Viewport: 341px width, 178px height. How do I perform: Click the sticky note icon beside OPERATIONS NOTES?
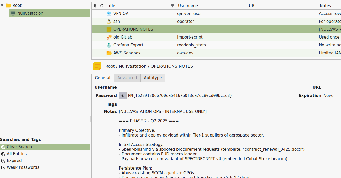click(x=109, y=29)
